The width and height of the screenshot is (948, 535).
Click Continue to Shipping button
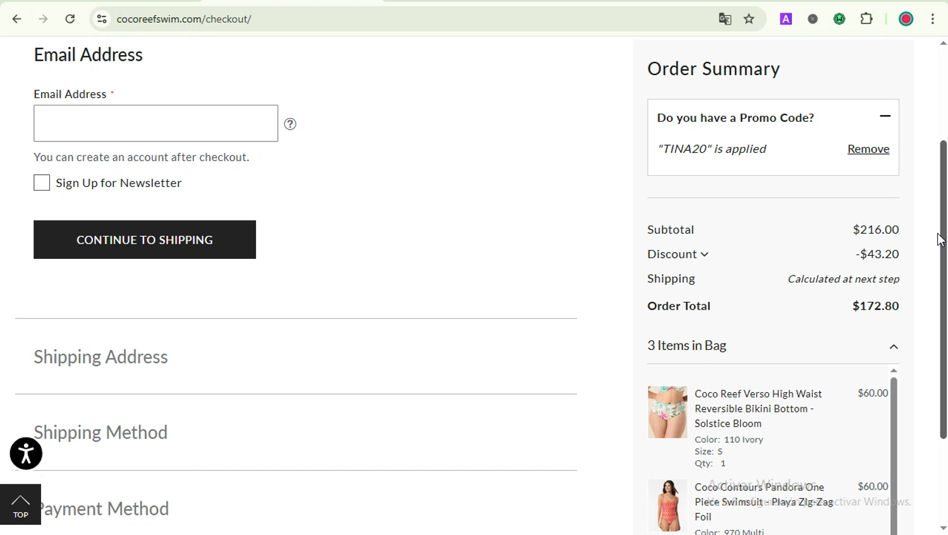point(145,239)
